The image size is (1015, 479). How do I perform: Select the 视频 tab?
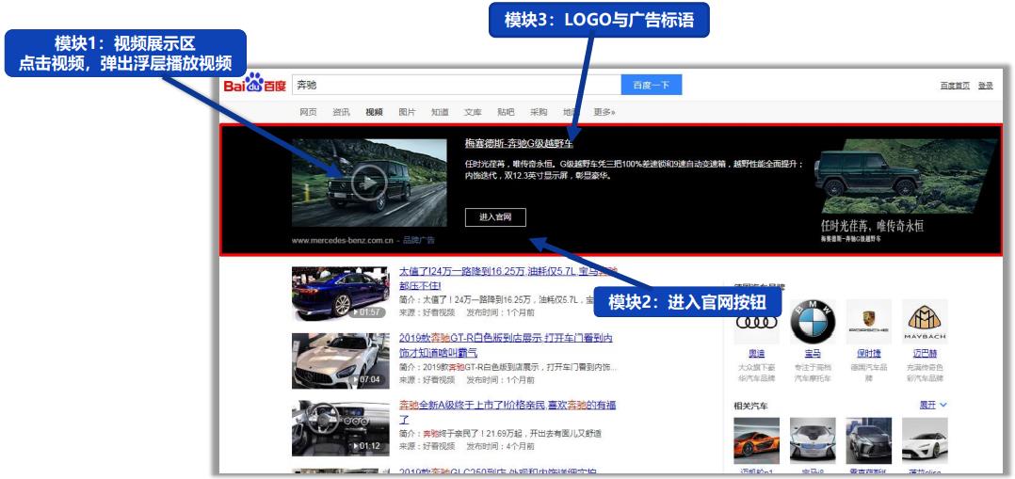pyautogui.click(x=374, y=112)
